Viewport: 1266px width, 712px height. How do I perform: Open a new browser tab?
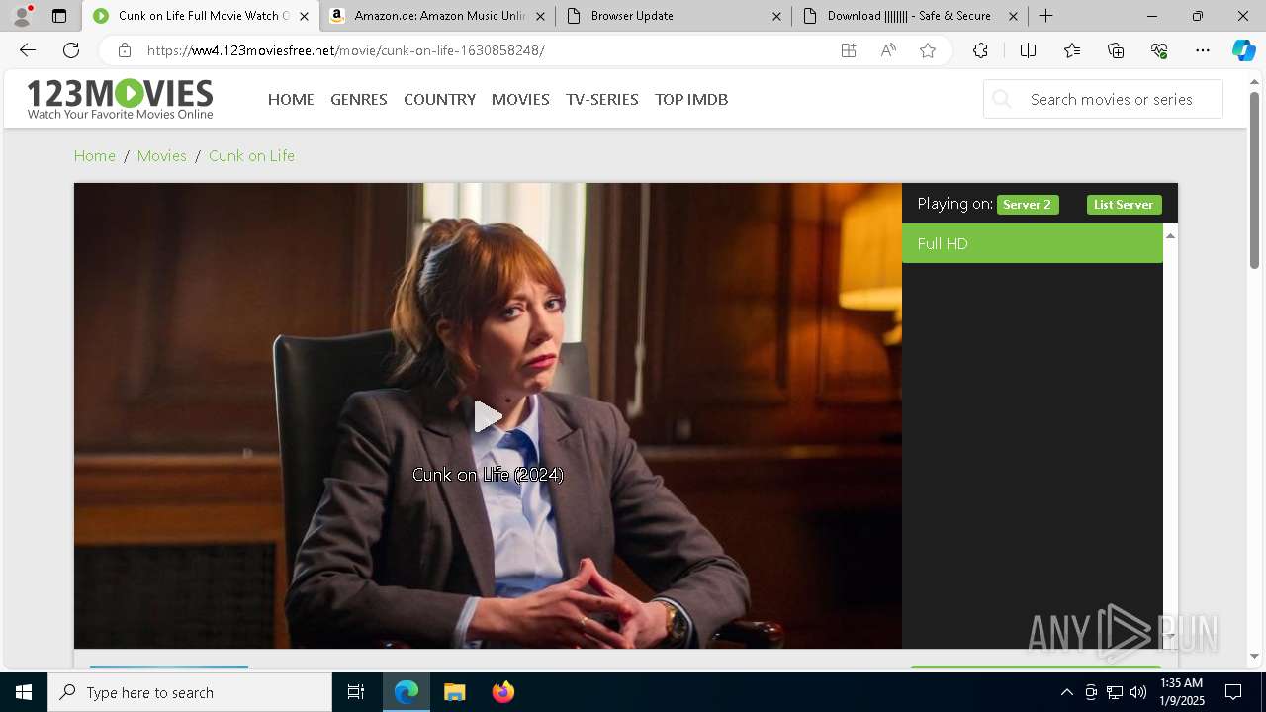[x=1045, y=16]
